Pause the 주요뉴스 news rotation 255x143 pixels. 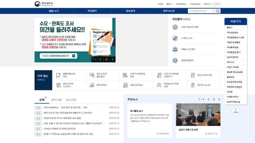click(214, 100)
